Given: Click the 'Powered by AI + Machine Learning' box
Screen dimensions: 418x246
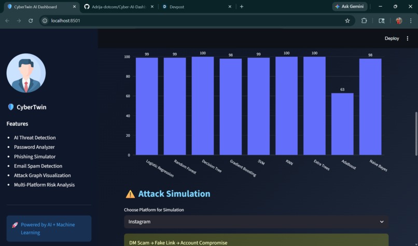Looking at the screenshot, I should click(49, 228).
